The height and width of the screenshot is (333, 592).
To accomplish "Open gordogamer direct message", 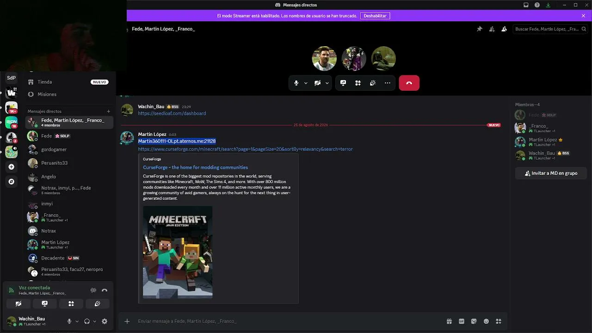I will pyautogui.click(x=68, y=149).
